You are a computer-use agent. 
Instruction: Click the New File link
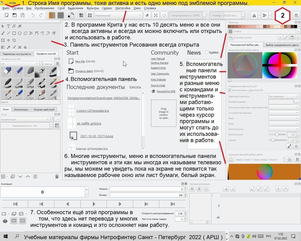(x=80, y=61)
